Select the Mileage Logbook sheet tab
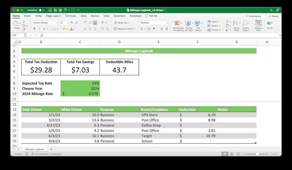Screen dimensions: 292x170 [x=35, y=149]
